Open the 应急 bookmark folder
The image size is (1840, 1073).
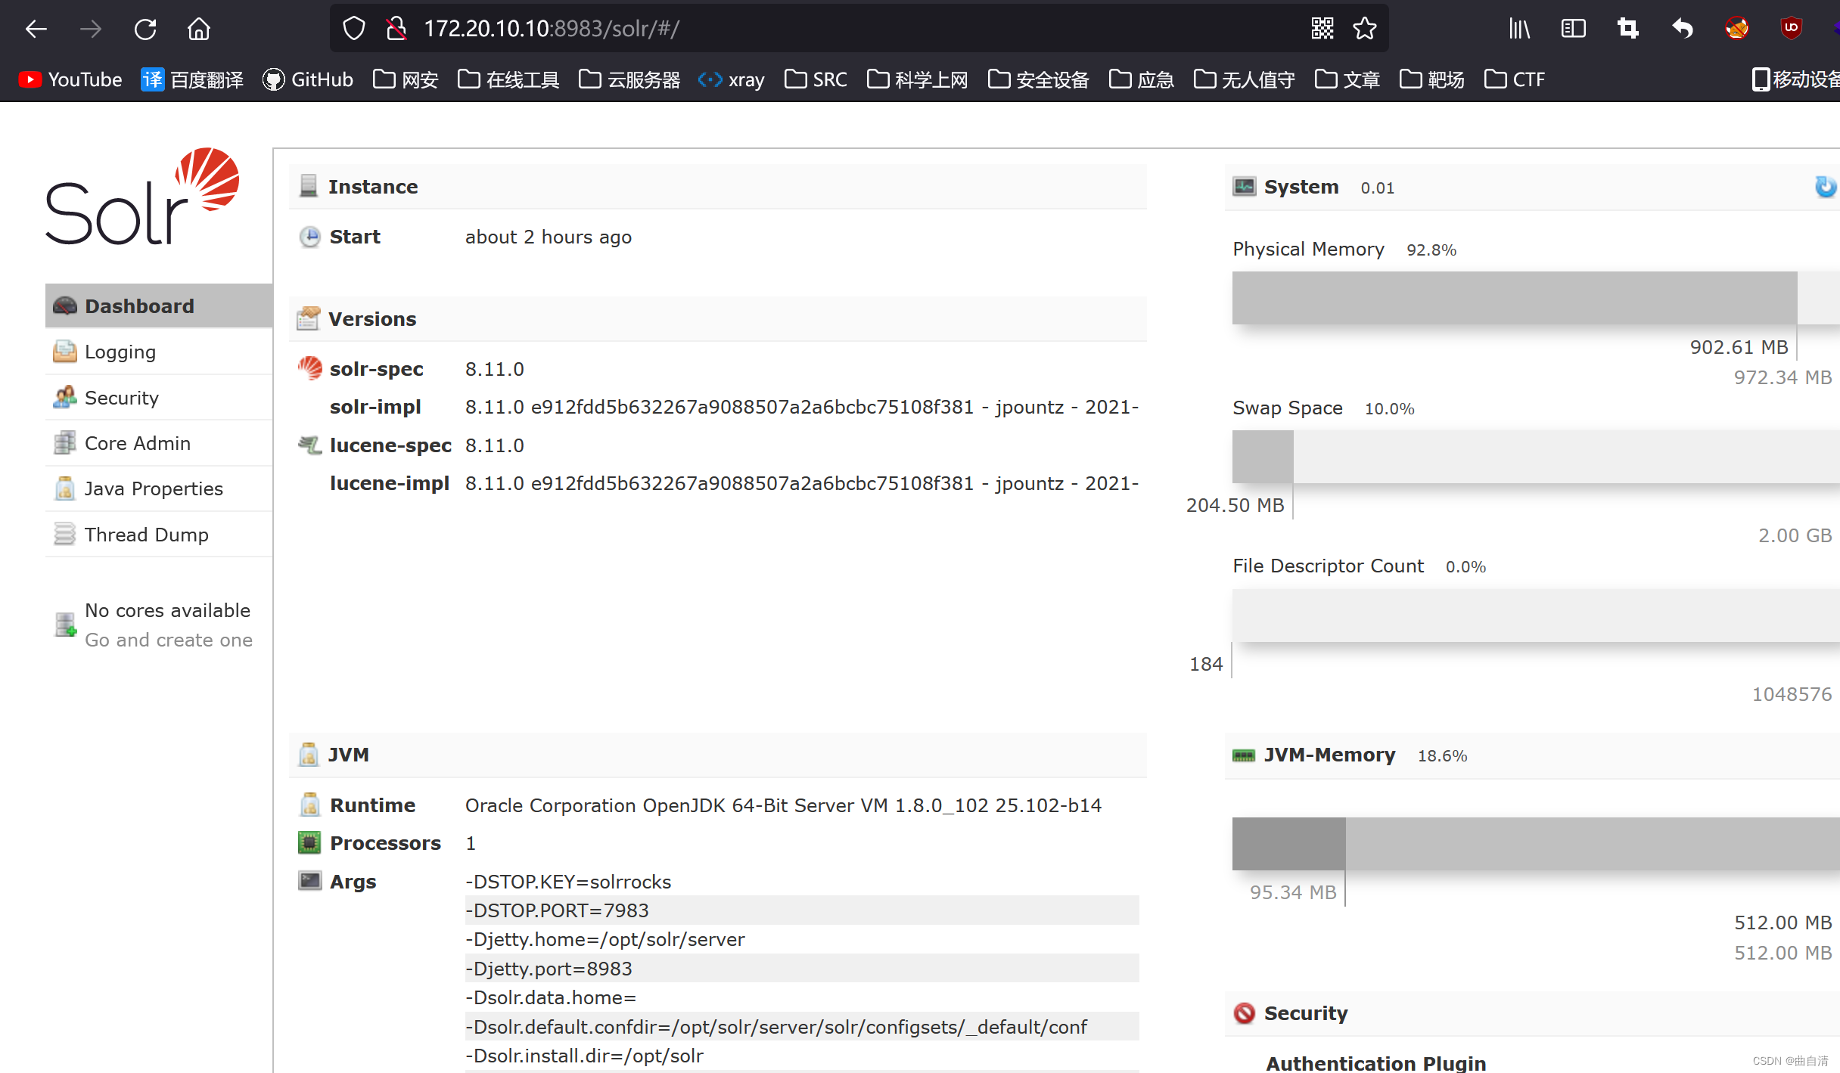[1141, 79]
